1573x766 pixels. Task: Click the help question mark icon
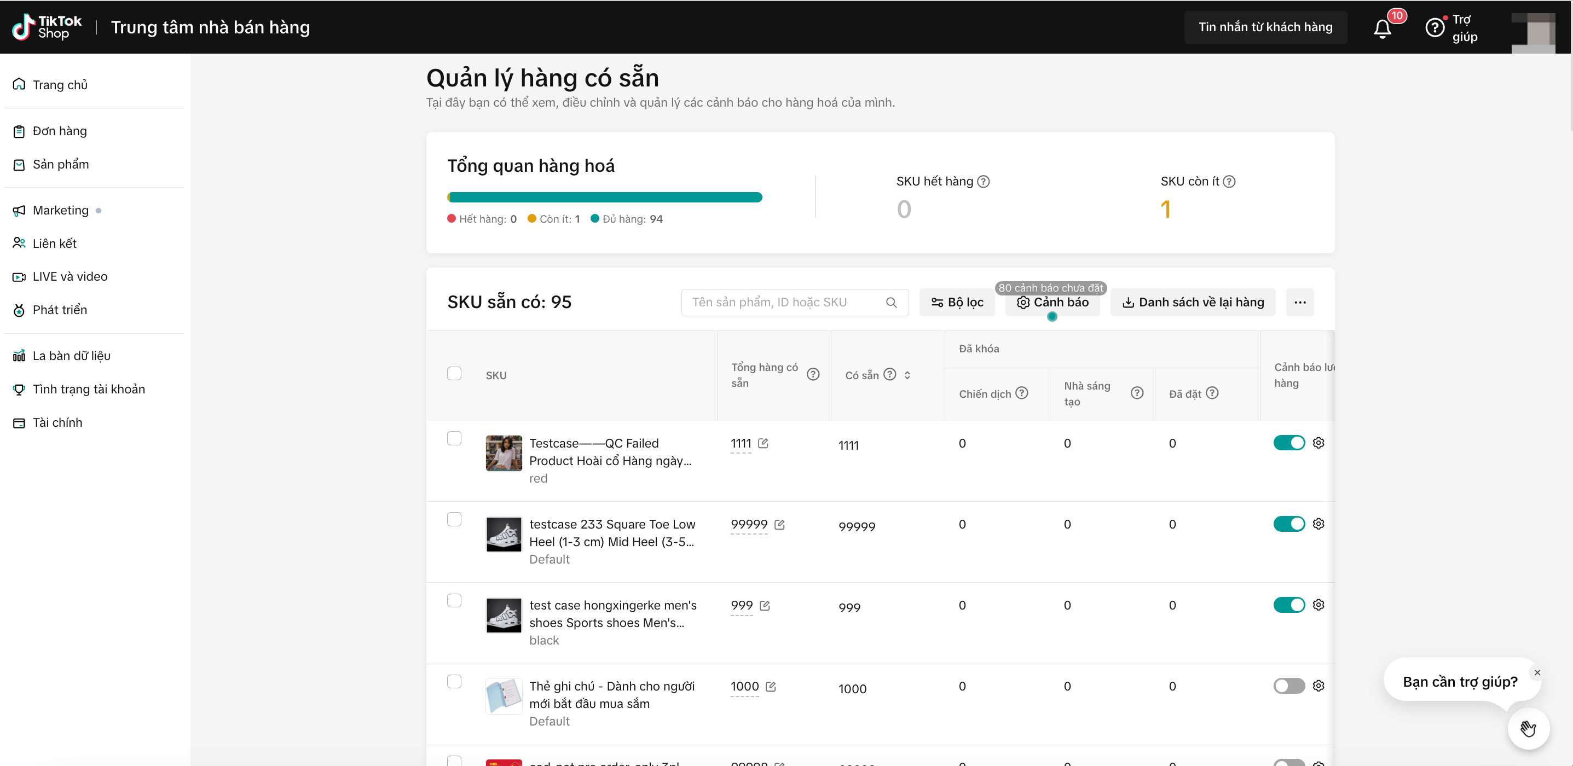pyautogui.click(x=1435, y=27)
